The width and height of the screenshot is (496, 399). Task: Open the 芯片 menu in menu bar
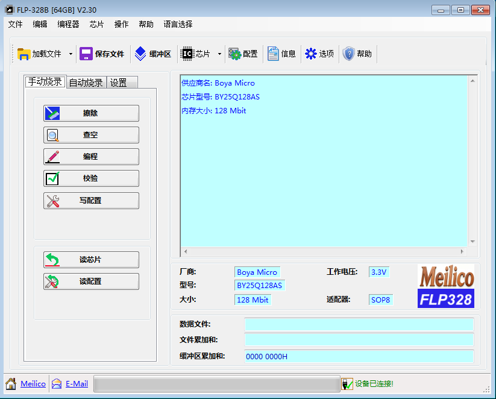(96, 24)
